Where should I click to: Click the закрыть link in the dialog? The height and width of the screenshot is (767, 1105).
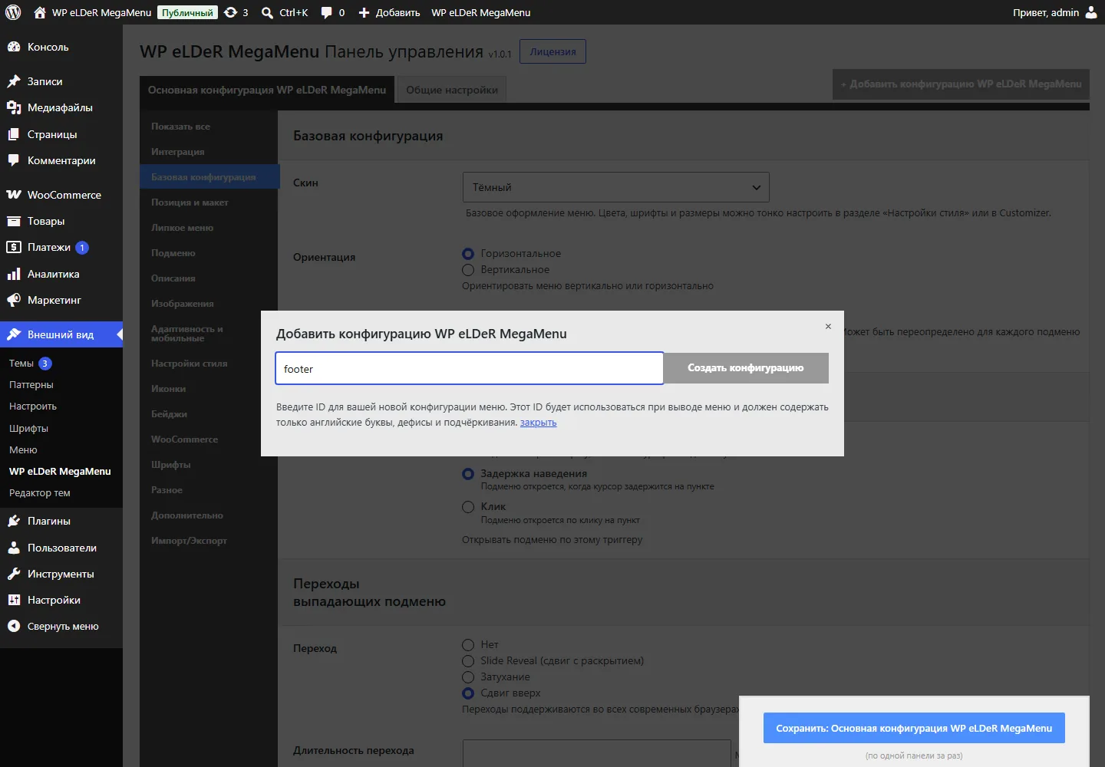[x=539, y=423]
